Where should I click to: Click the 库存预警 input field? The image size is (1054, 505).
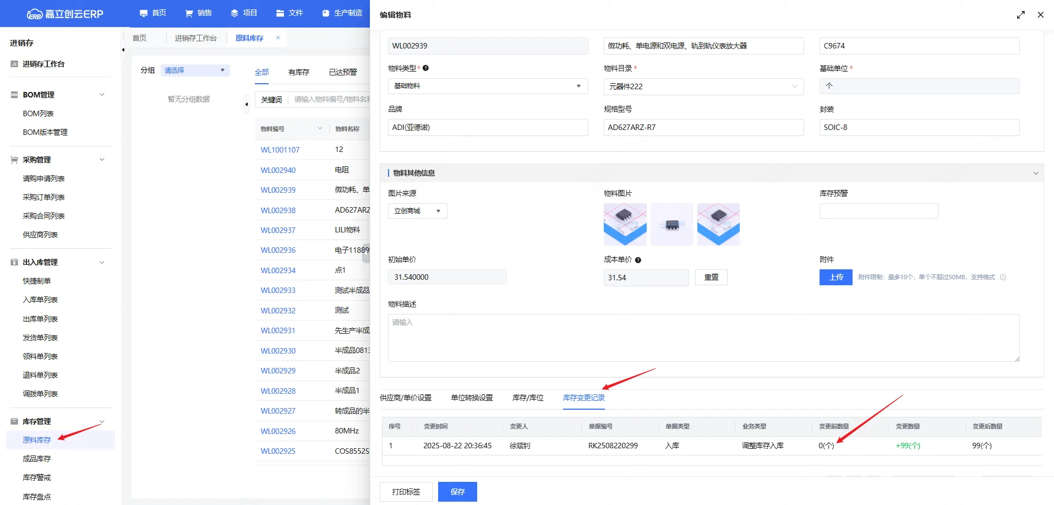(878, 211)
